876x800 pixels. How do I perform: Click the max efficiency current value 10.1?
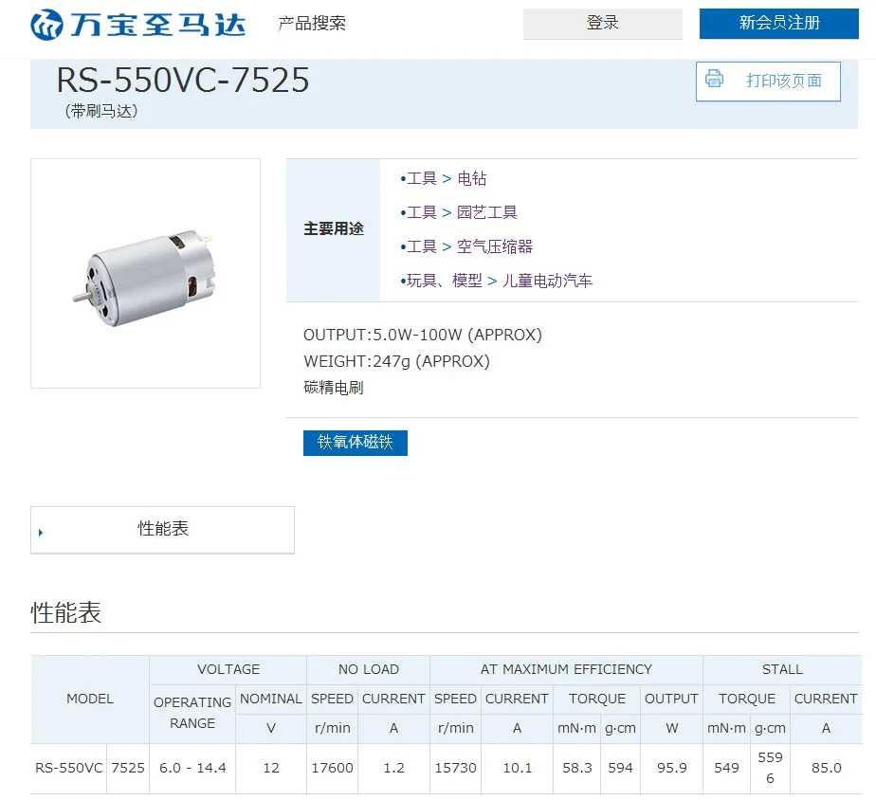tap(518, 768)
